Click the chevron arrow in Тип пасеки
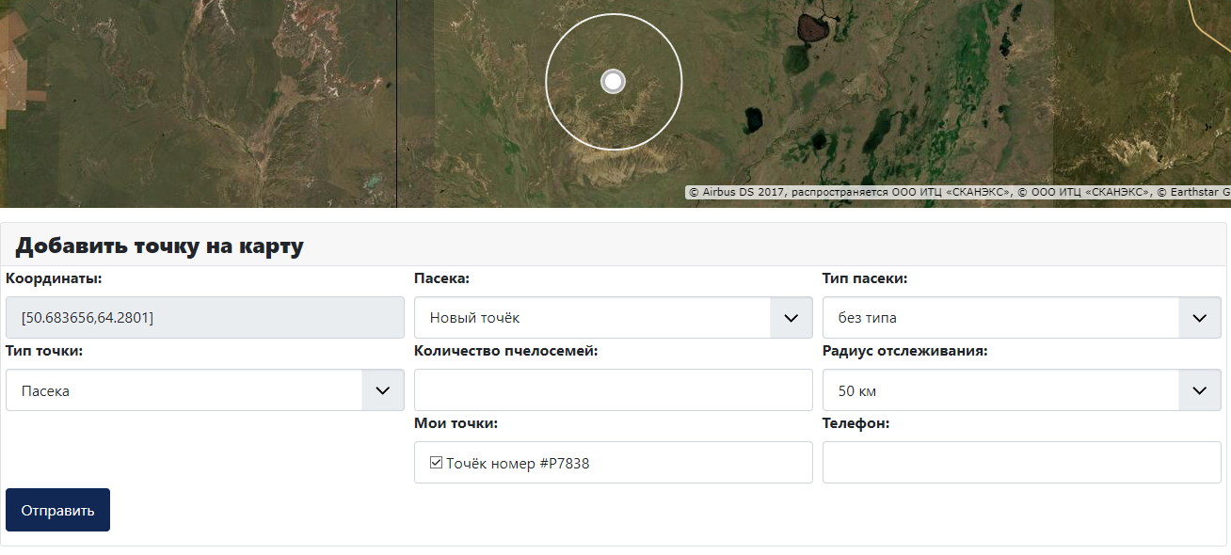 coord(1199,318)
